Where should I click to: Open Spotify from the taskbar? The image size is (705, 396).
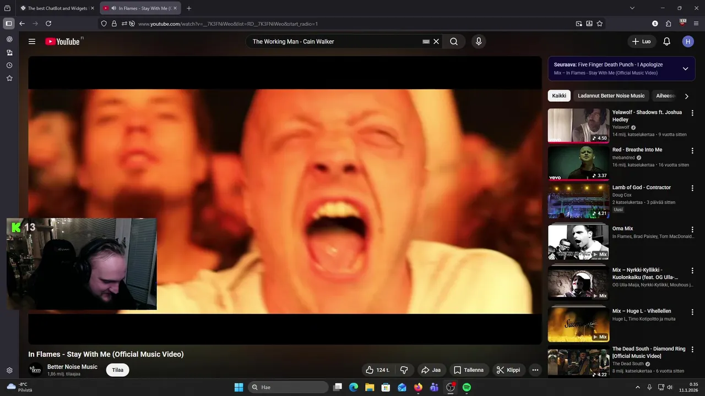pos(467,387)
